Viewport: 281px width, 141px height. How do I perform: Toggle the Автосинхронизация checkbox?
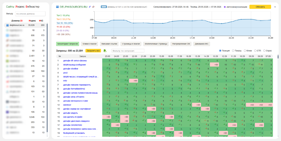click(225, 7)
